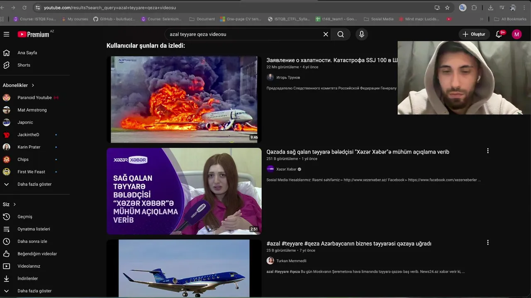Play the blue business jet thumbnail
This screenshot has width=531, height=298.
pos(184,269)
